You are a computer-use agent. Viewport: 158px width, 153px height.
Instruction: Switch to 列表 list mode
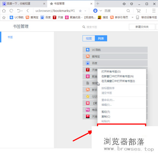[x=101, y=38]
